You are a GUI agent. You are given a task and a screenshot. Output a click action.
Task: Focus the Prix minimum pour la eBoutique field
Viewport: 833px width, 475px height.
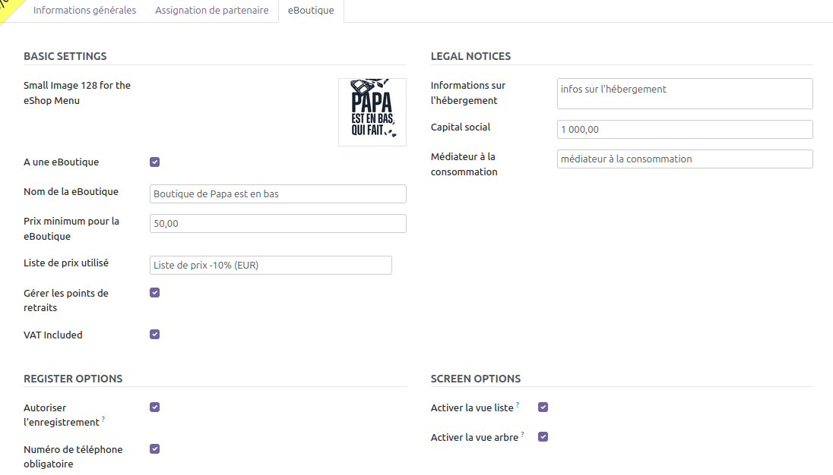tap(277, 224)
